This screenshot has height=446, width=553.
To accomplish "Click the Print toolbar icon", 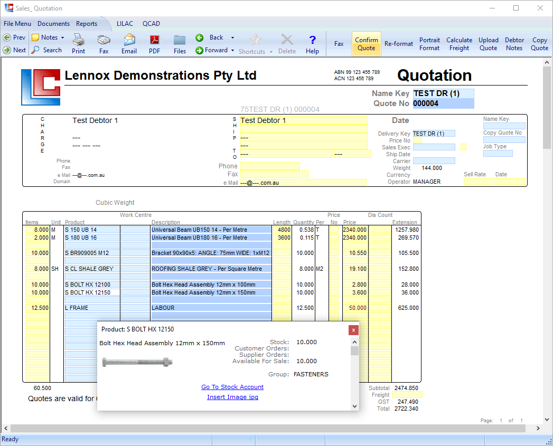I will pyautogui.click(x=78, y=43).
